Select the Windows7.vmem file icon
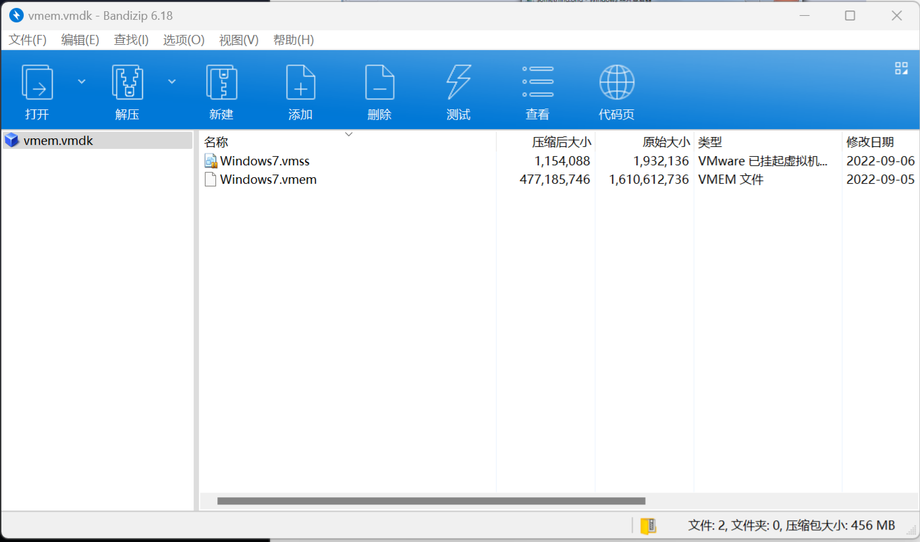920x542 pixels. (211, 179)
